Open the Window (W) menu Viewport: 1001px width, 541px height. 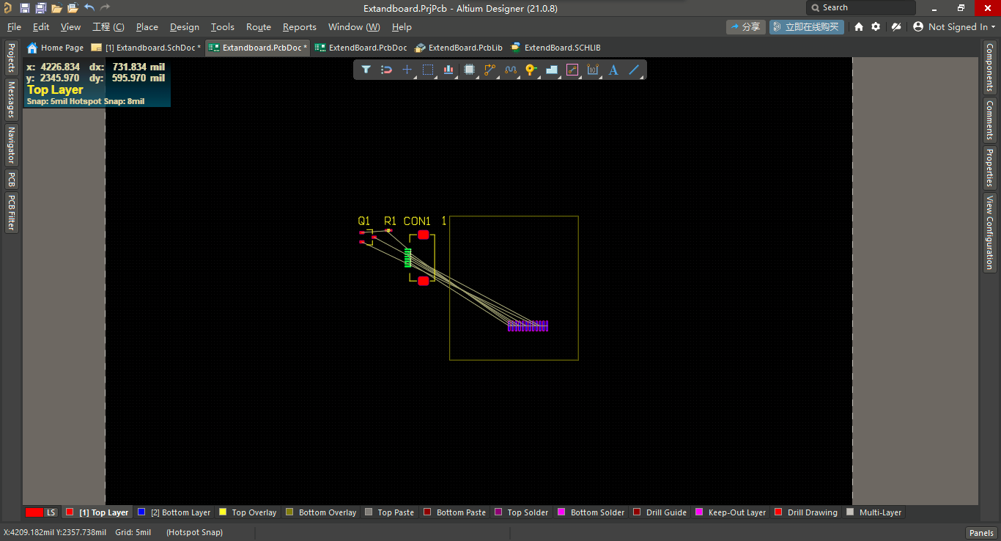coord(354,26)
